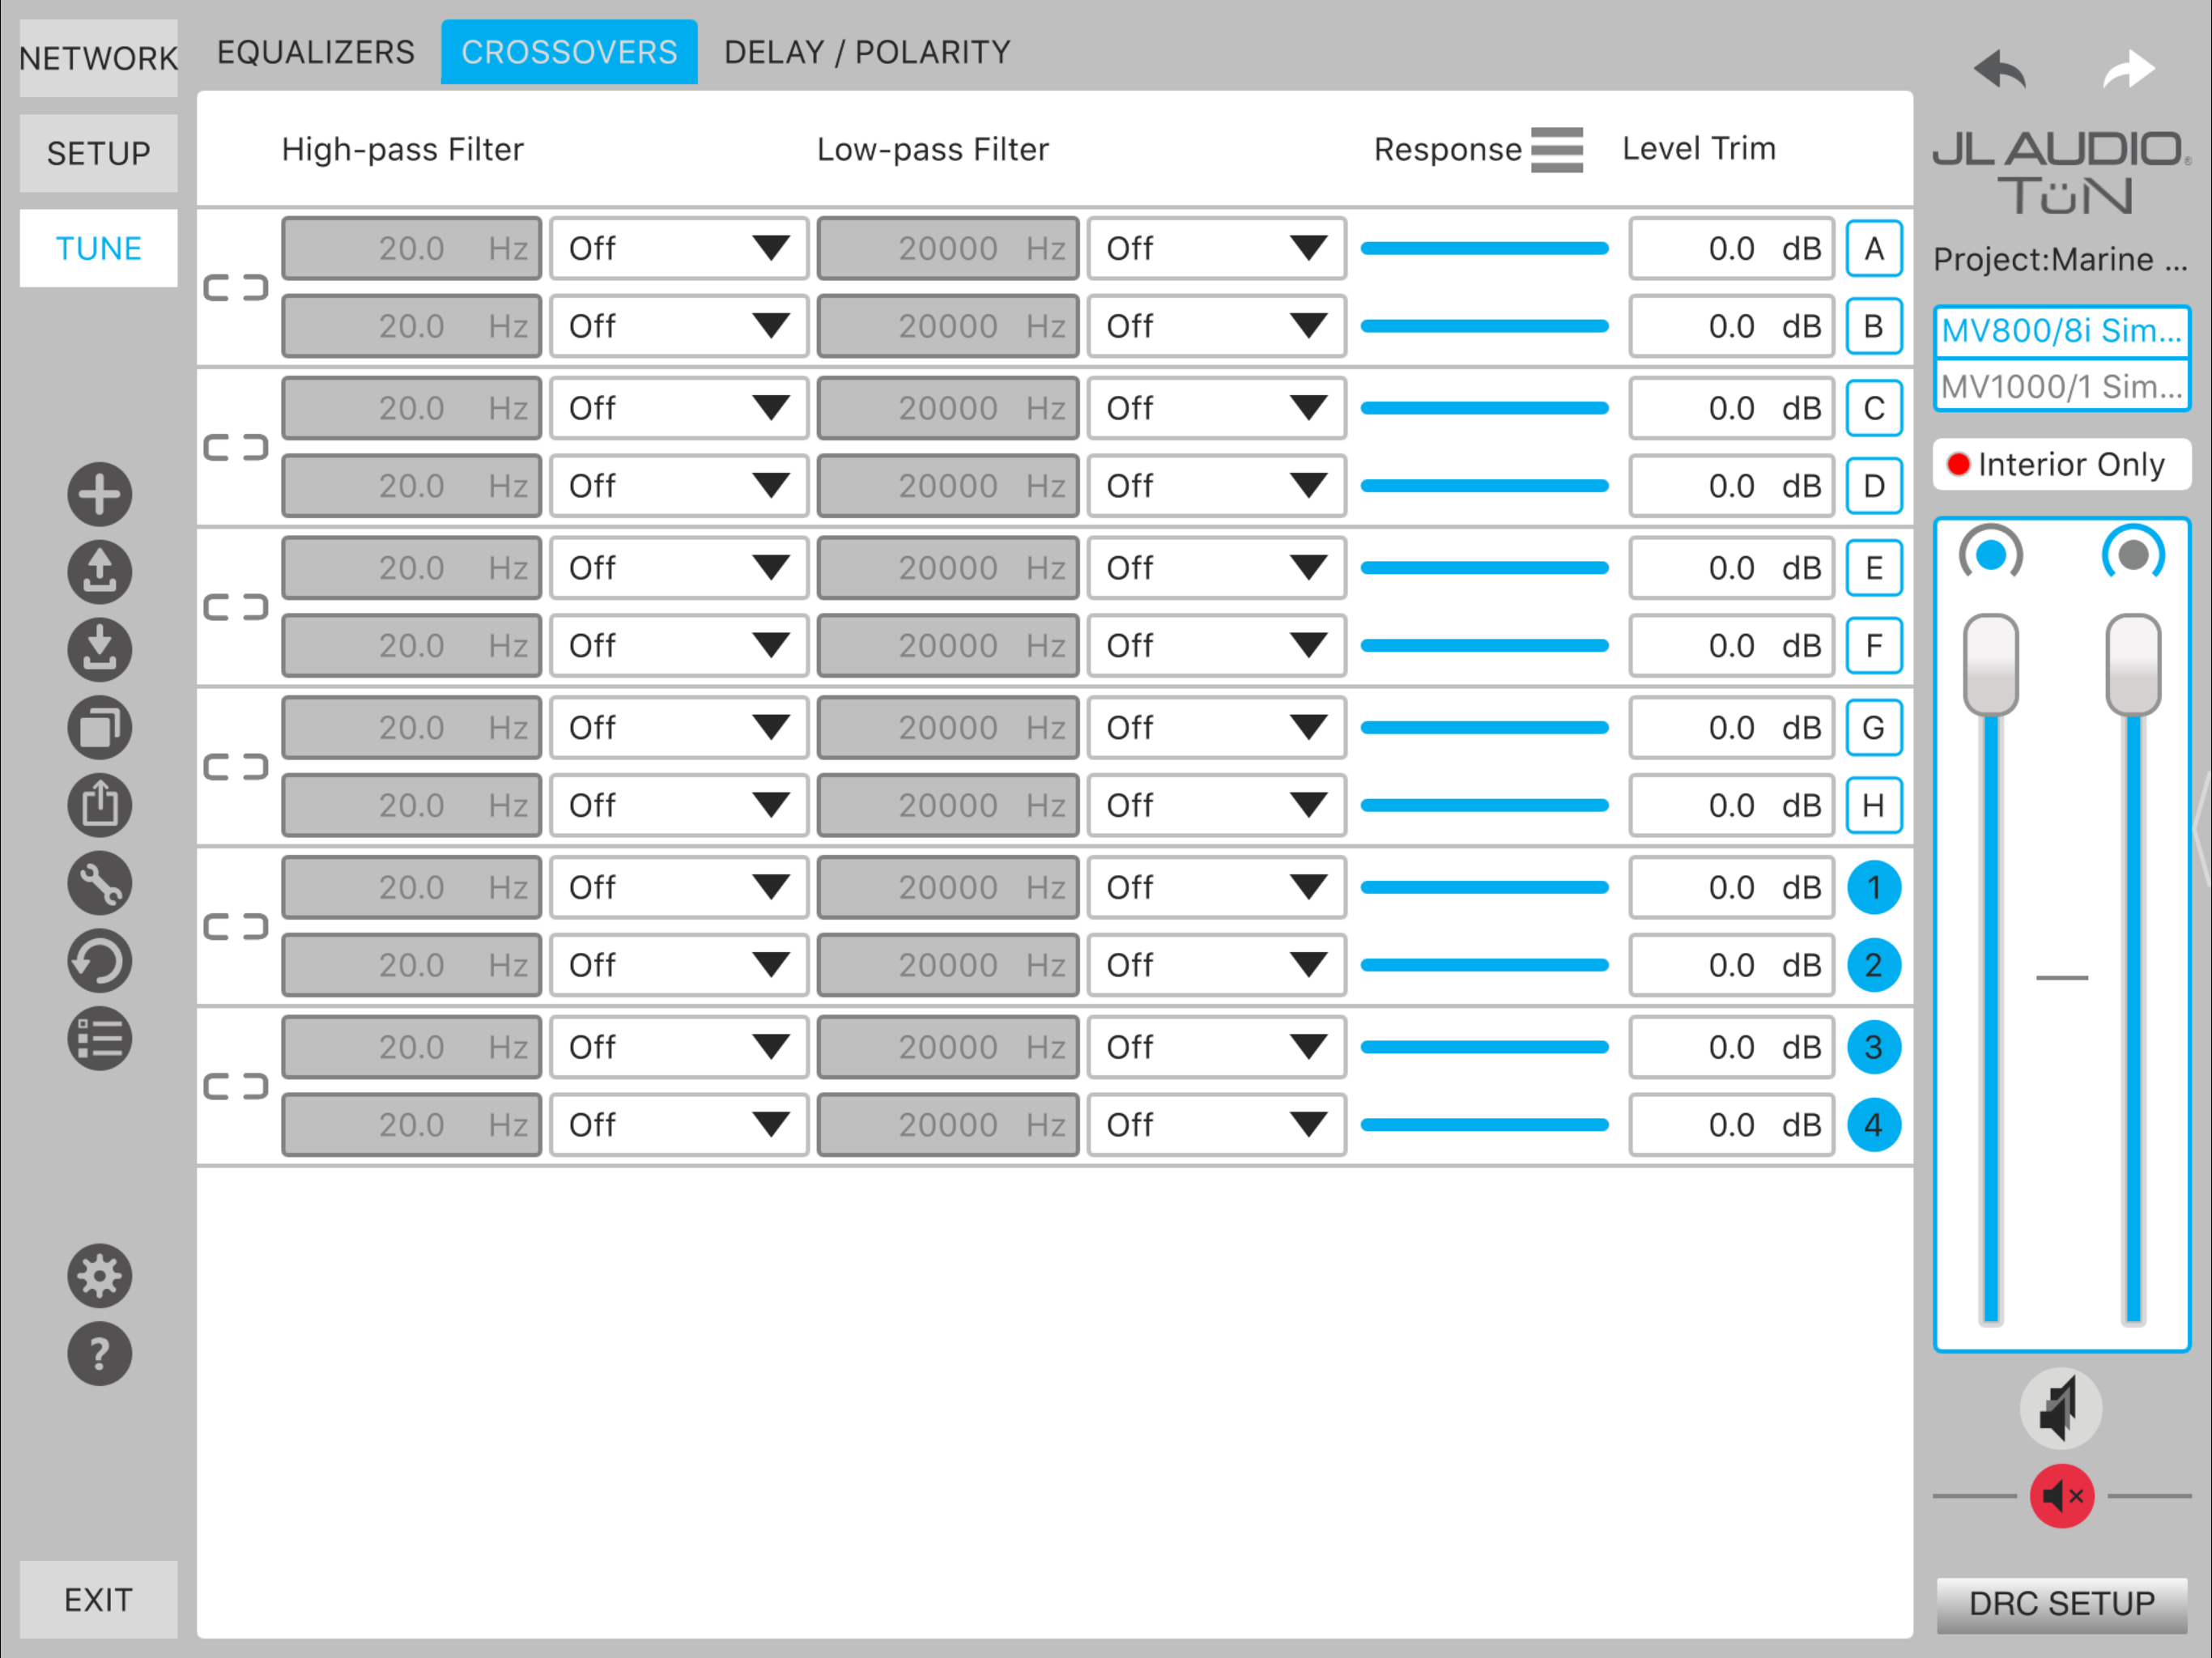
Task: Switch to the EQUALIZERS tab
Action: click(x=316, y=52)
